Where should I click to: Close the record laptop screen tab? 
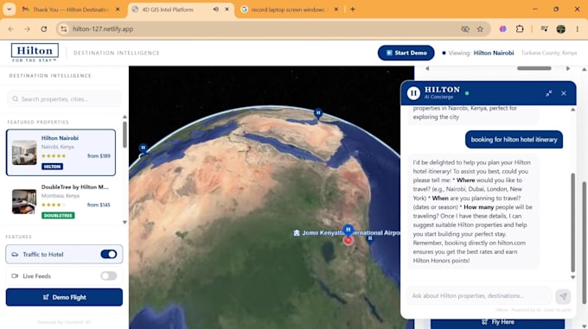tap(336, 9)
